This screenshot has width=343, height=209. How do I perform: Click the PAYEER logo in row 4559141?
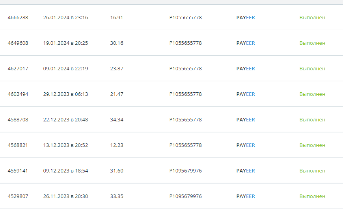246,170
